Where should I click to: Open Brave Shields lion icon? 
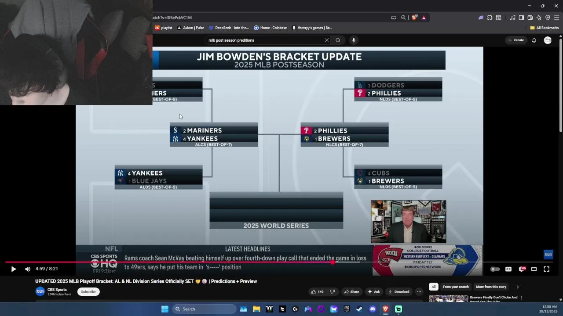(x=414, y=18)
